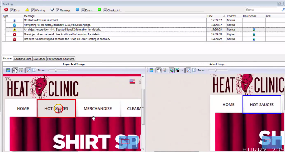Open the Performance Counters tab

coord(61,59)
